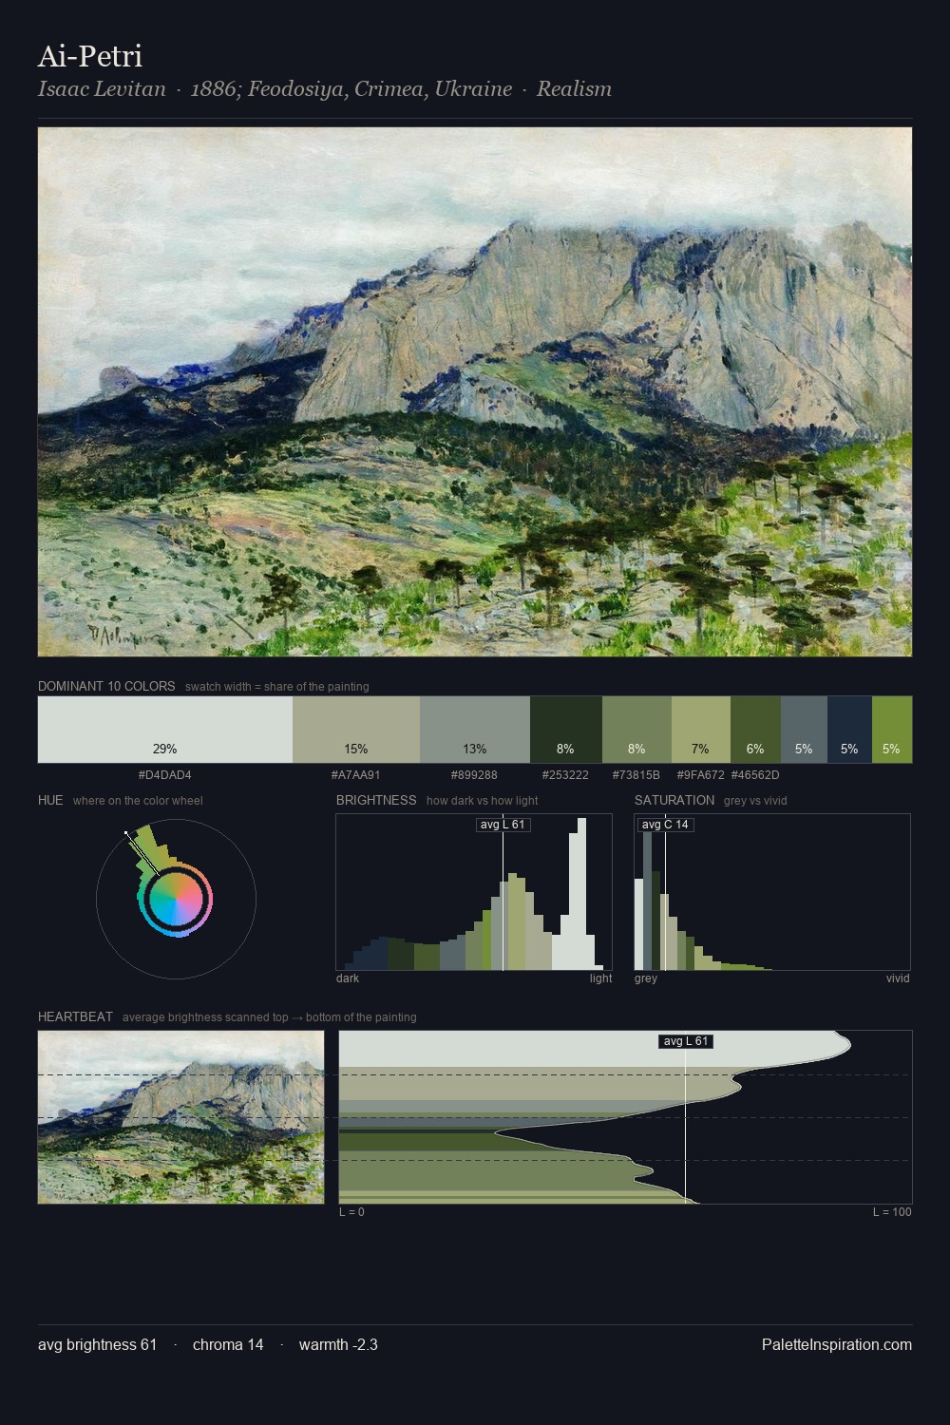Click hex code #253222
The image size is (950, 1425).
click(565, 775)
